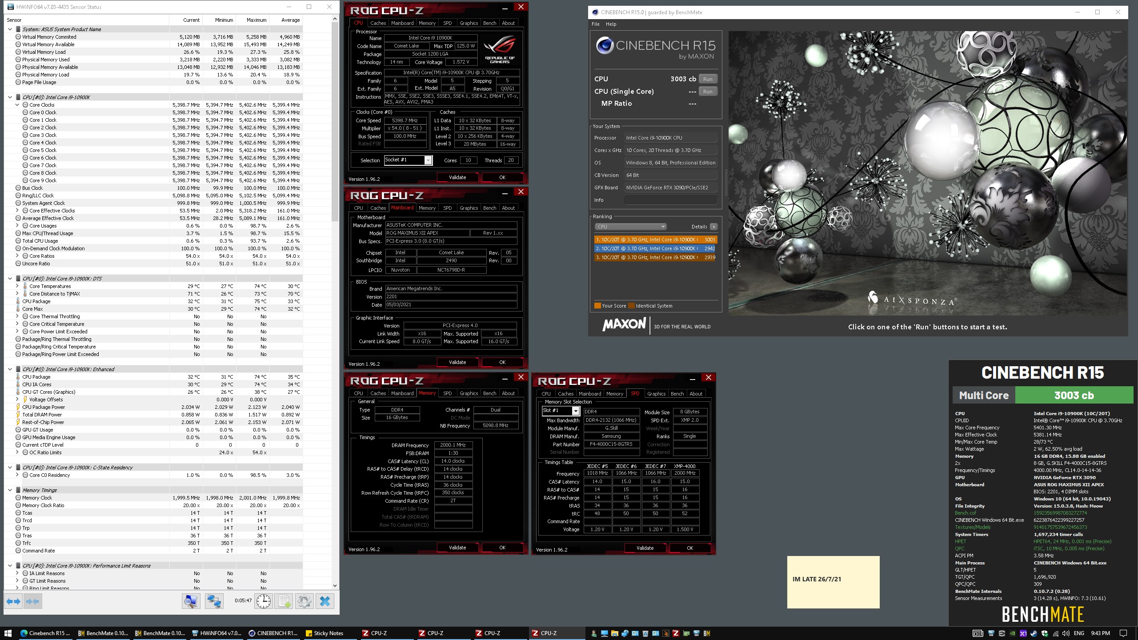Select third ranking entry scoring 2939
This screenshot has width=1138, height=640.
point(655,257)
